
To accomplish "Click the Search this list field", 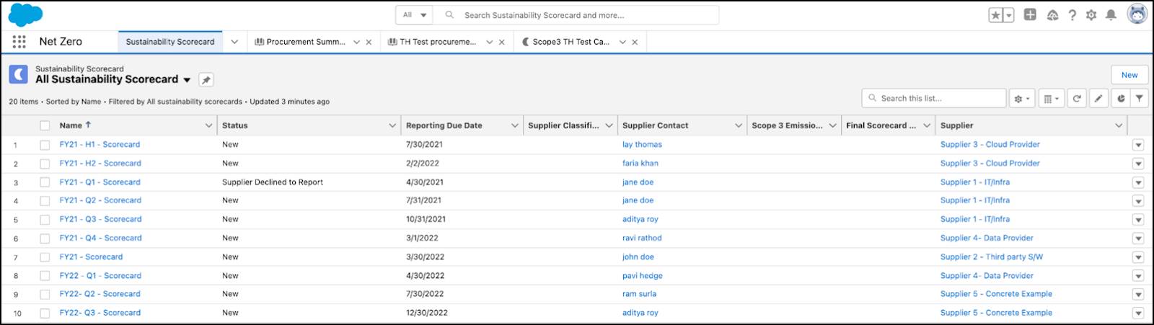I will [938, 99].
